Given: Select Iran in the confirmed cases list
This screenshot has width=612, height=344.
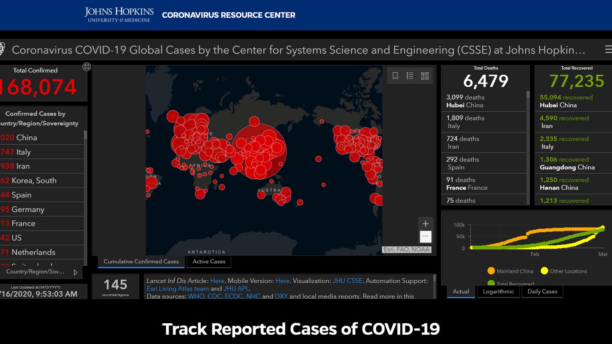Looking at the screenshot, I should point(42,166).
